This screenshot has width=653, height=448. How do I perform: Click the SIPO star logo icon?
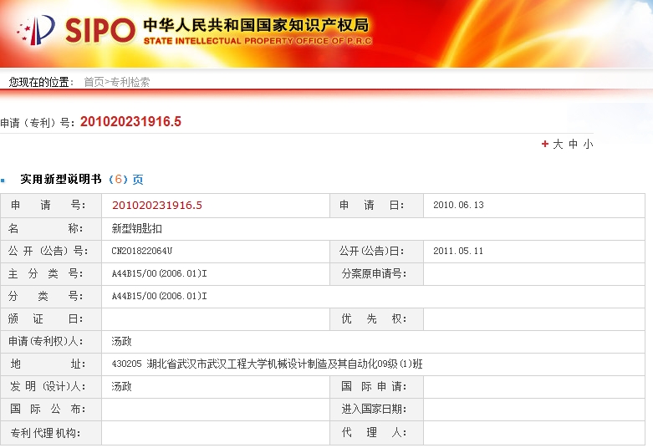pyautogui.click(x=35, y=31)
